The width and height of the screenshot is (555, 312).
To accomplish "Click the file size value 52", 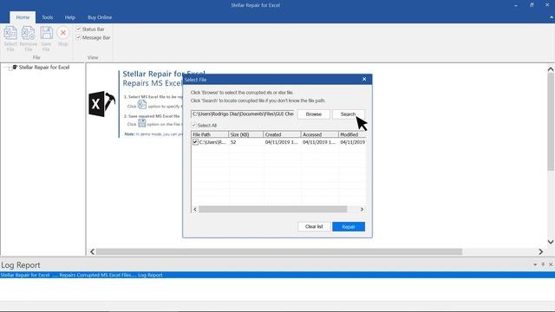I will [x=233, y=142].
